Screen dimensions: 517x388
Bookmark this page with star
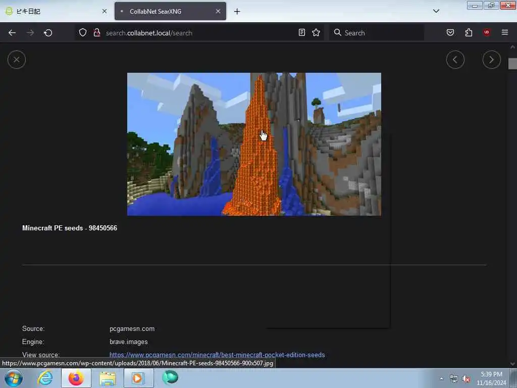click(316, 32)
